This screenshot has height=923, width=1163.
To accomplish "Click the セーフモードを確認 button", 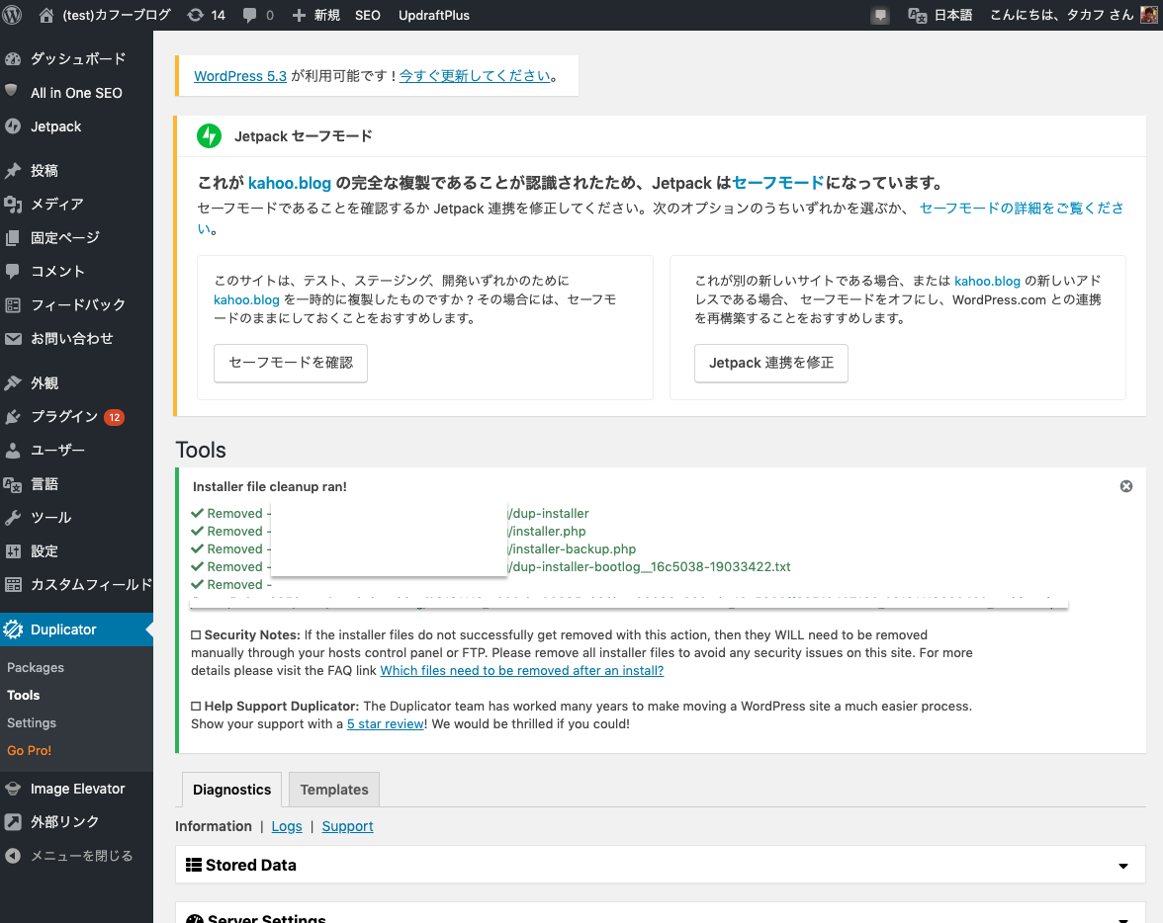I will (291, 363).
